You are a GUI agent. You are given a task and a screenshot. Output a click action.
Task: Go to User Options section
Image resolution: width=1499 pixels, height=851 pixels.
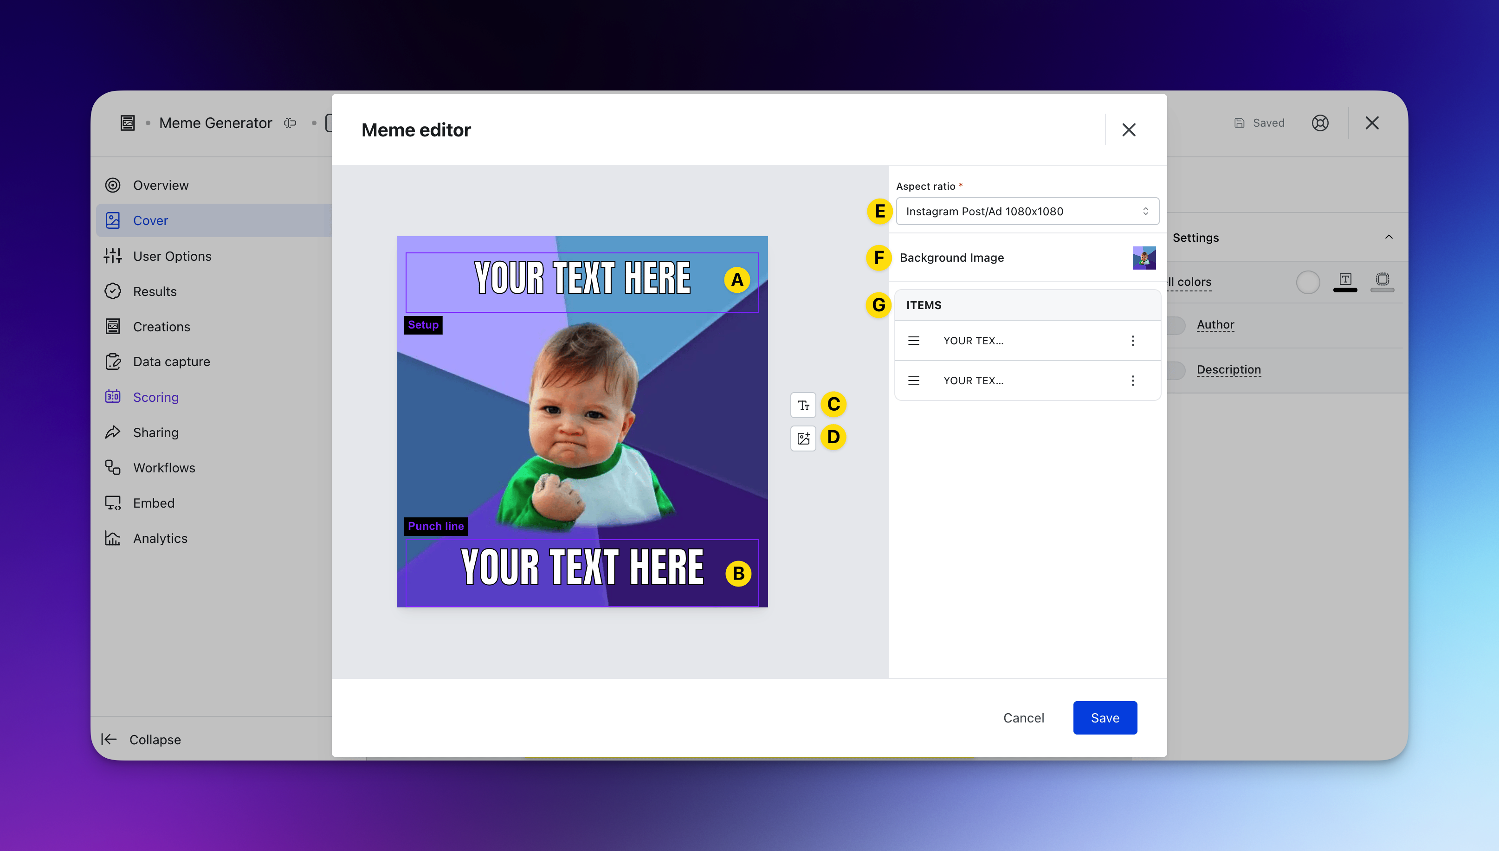[x=172, y=256]
